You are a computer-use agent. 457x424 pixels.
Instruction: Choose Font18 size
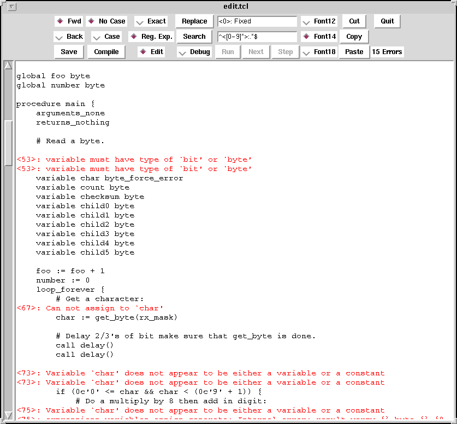[x=319, y=51]
